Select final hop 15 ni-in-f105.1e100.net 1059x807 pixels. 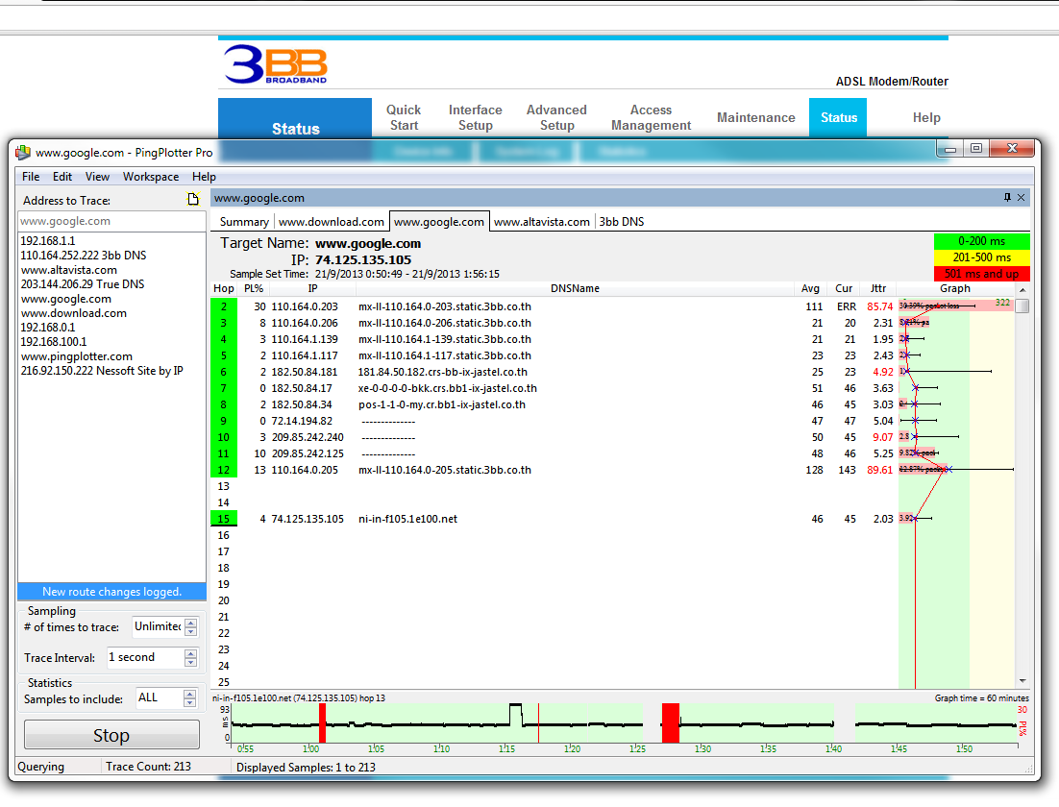[x=611, y=519]
